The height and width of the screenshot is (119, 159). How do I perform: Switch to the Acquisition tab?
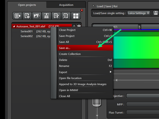click(x=66, y=5)
